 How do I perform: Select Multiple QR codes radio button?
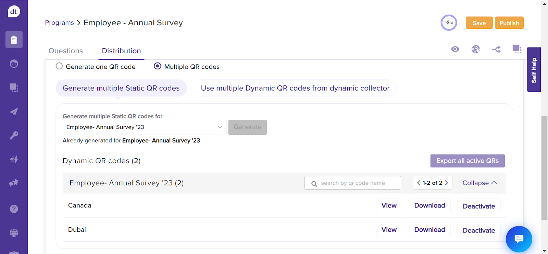click(158, 66)
